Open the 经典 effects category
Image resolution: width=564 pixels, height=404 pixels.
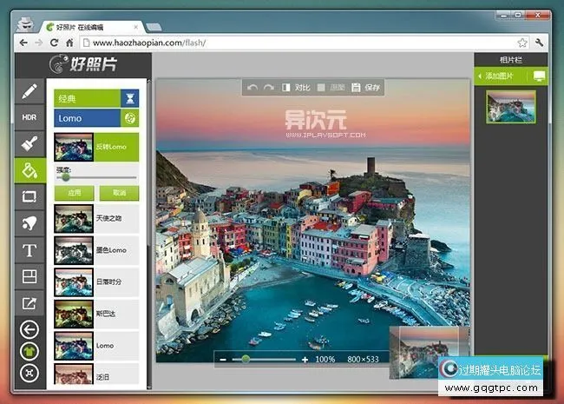87,98
